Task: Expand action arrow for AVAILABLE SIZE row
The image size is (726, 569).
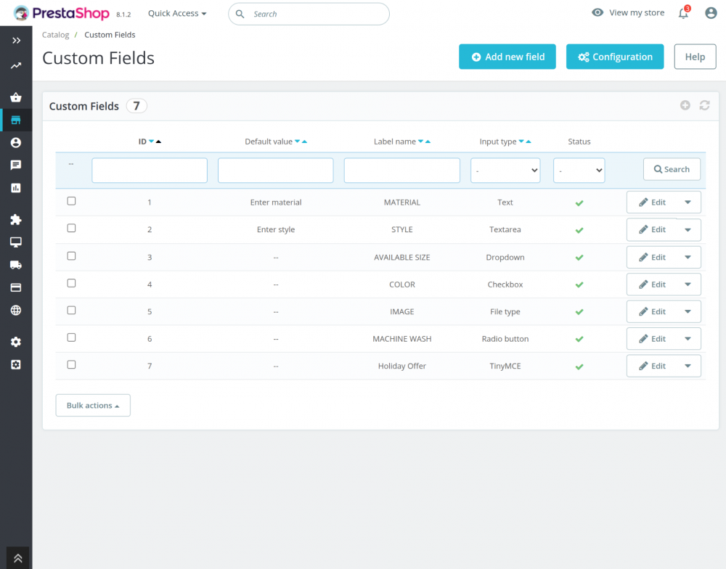Action: pos(688,258)
